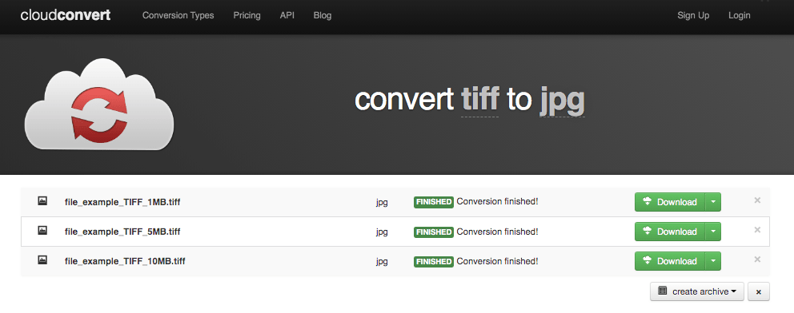Viewport: 794px width, 313px height.
Task: Go to the Pricing page
Action: pos(247,15)
